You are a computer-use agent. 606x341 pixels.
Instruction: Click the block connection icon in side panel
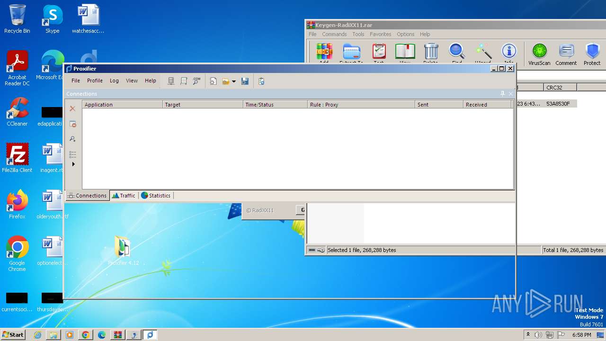(x=72, y=124)
